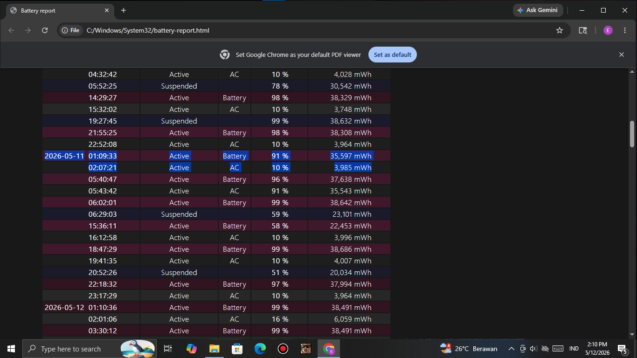The width and height of the screenshot is (637, 358).
Task: Bookmark this page with the star icon
Action: pos(560,30)
